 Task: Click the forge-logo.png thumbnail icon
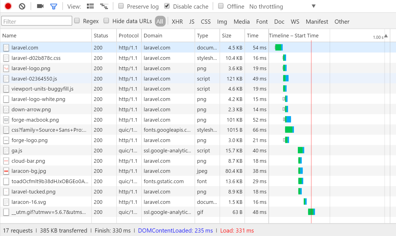[6, 140]
